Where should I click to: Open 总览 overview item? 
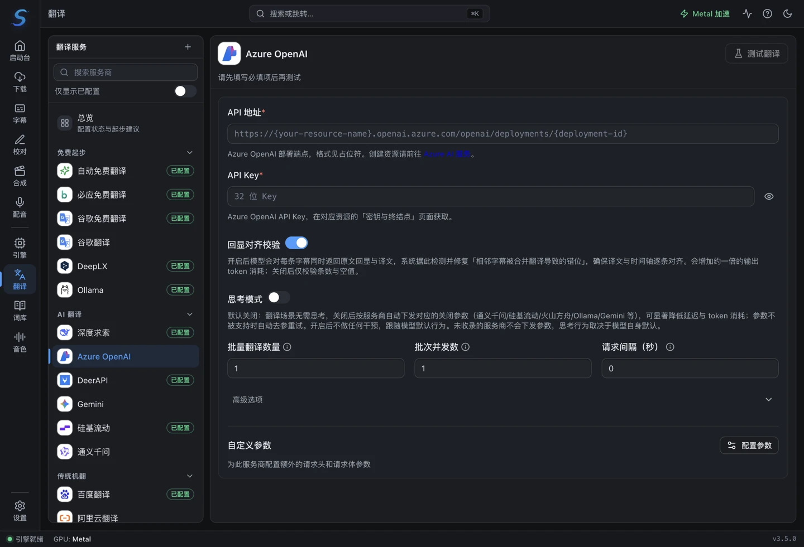tap(126, 123)
